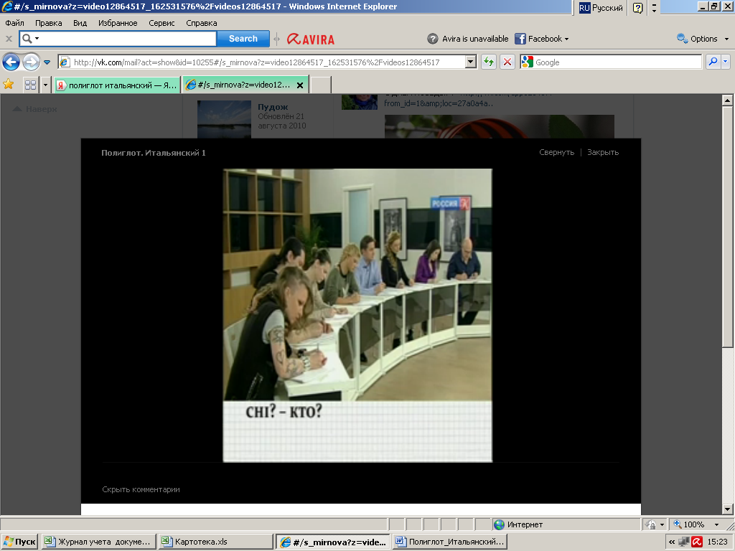Image resolution: width=735 pixels, height=551 pixels.
Task: Open the Сервис menu
Action: (x=161, y=23)
